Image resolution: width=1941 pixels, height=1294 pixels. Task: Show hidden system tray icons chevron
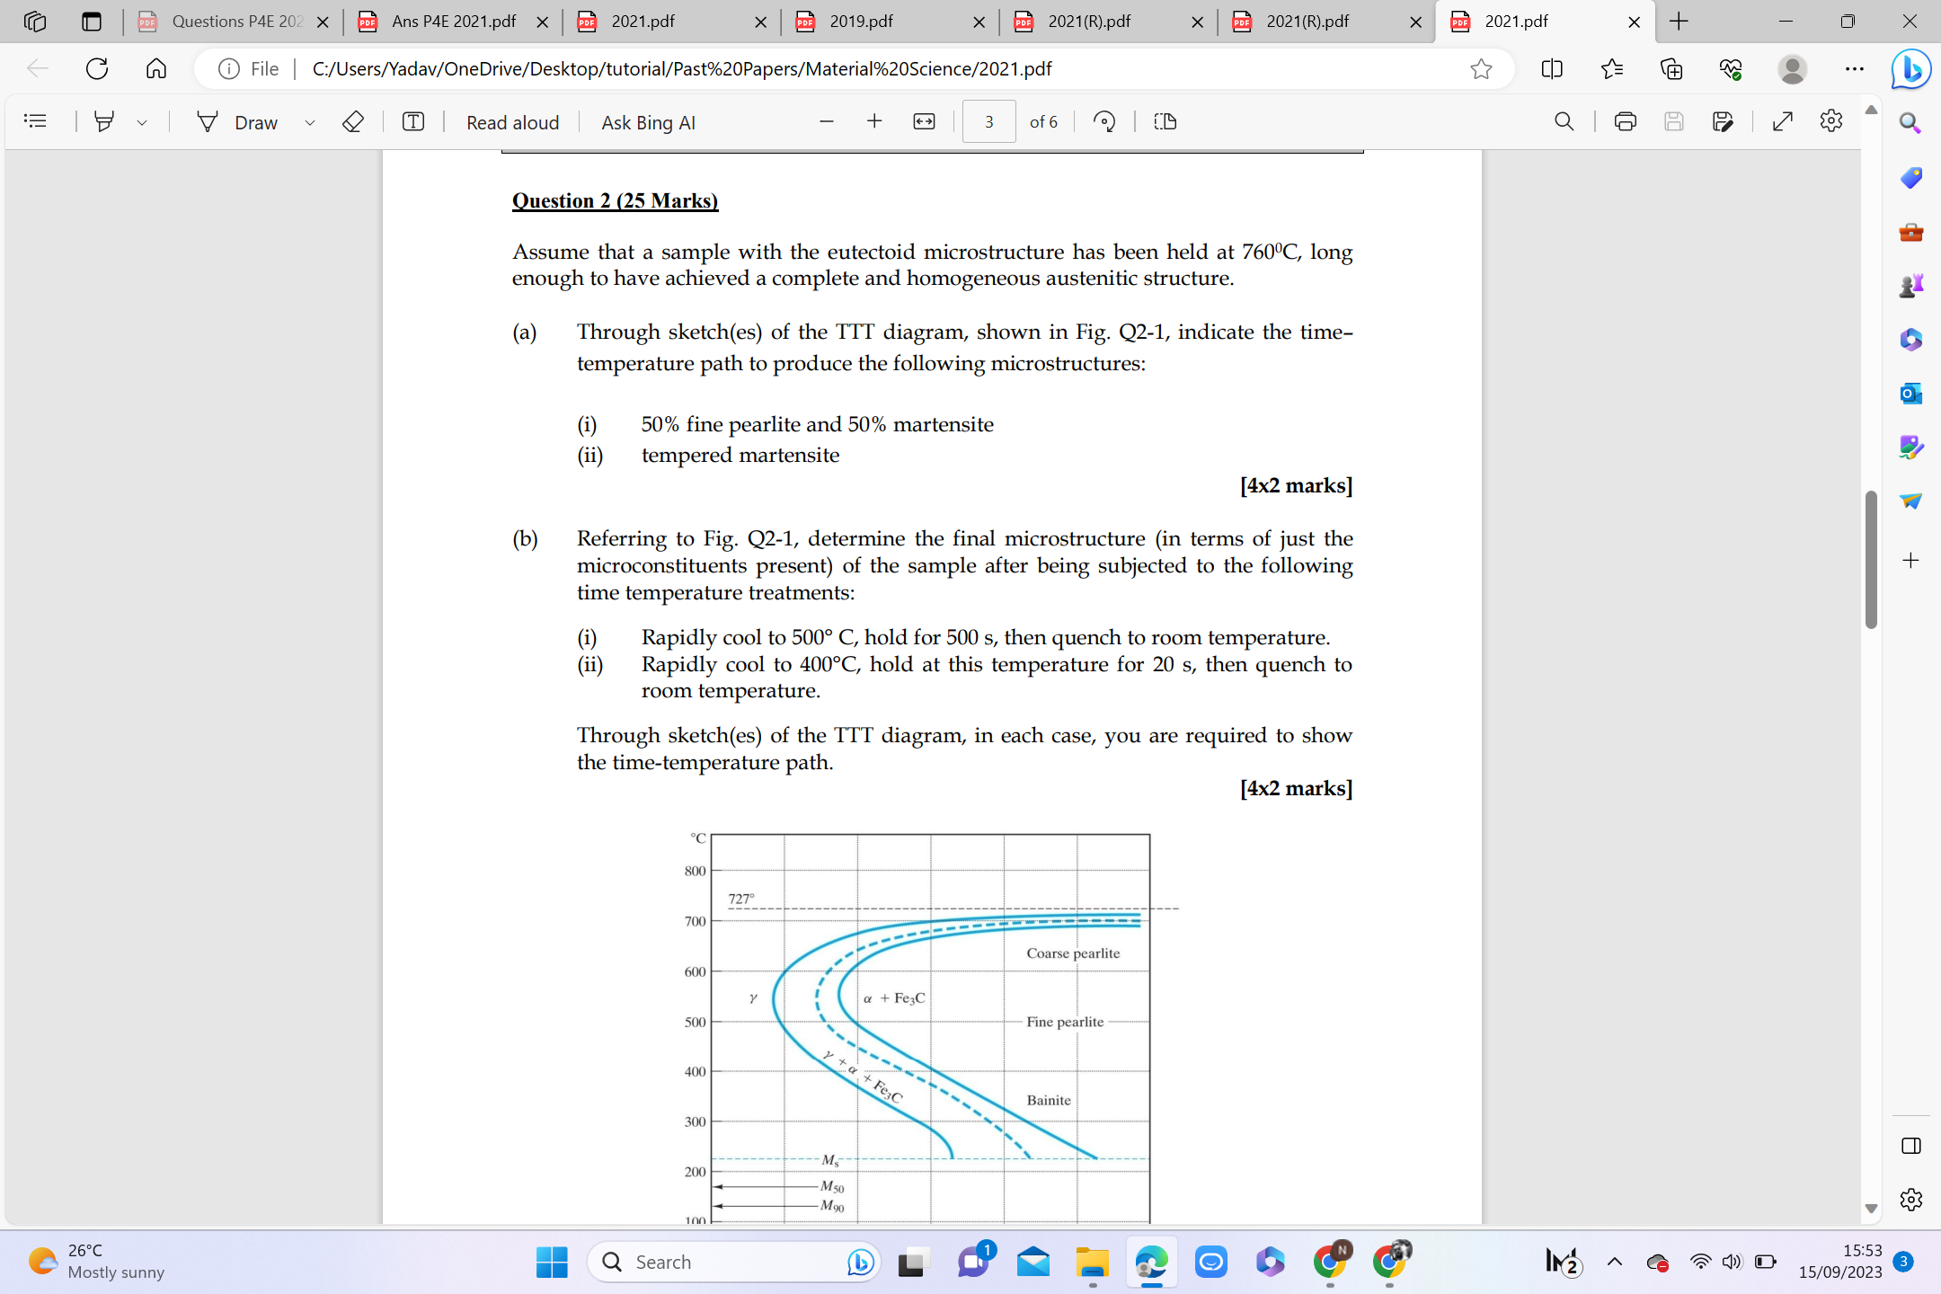(1614, 1262)
